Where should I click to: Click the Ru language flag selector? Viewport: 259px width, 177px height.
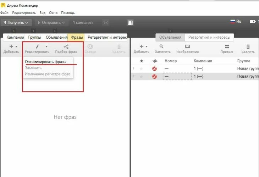pyautogui.click(x=236, y=21)
